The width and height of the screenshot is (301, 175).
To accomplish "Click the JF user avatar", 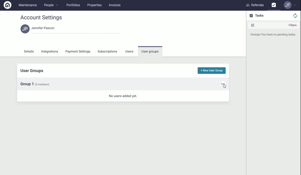I will pos(287,5).
